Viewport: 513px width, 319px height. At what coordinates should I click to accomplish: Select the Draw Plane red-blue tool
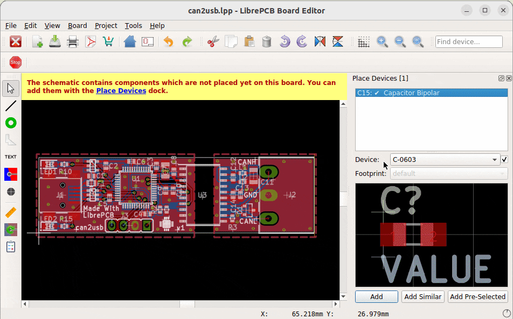pos(11,174)
